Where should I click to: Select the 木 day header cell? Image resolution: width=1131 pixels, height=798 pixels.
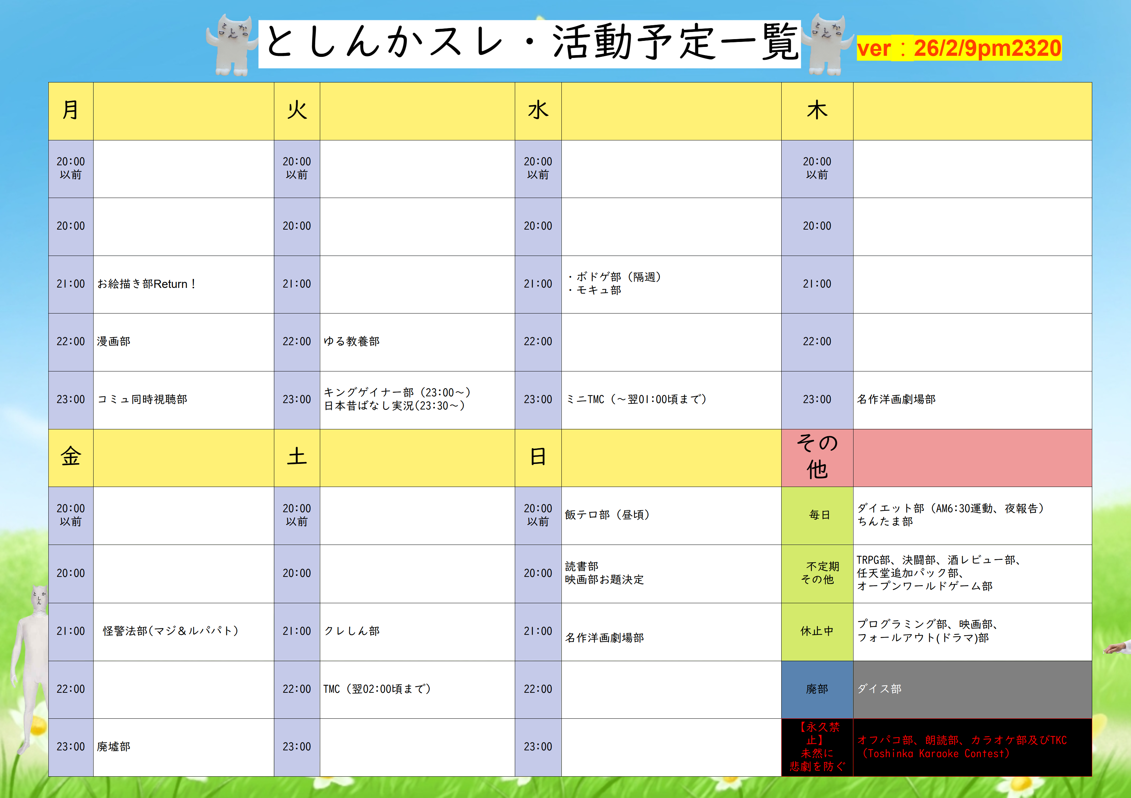[x=817, y=111]
